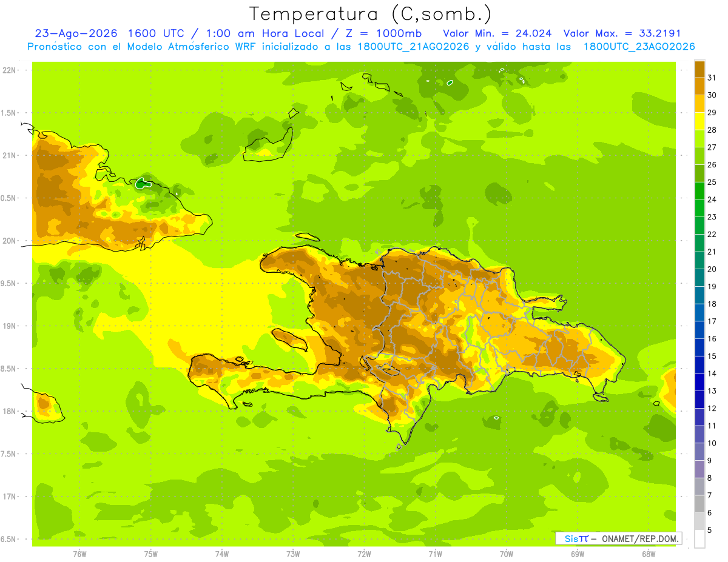The width and height of the screenshot is (728, 562).
Task: Click latitude label "17N"
Action: point(10,497)
